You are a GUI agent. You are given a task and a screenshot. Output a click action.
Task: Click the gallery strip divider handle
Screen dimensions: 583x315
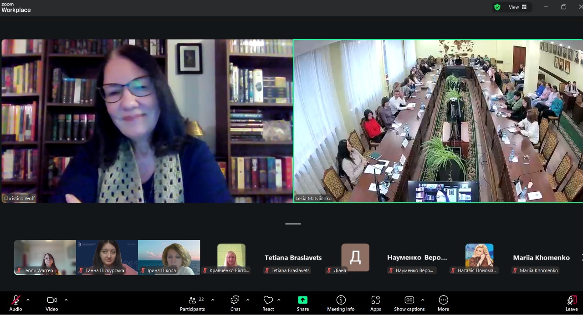click(293, 224)
